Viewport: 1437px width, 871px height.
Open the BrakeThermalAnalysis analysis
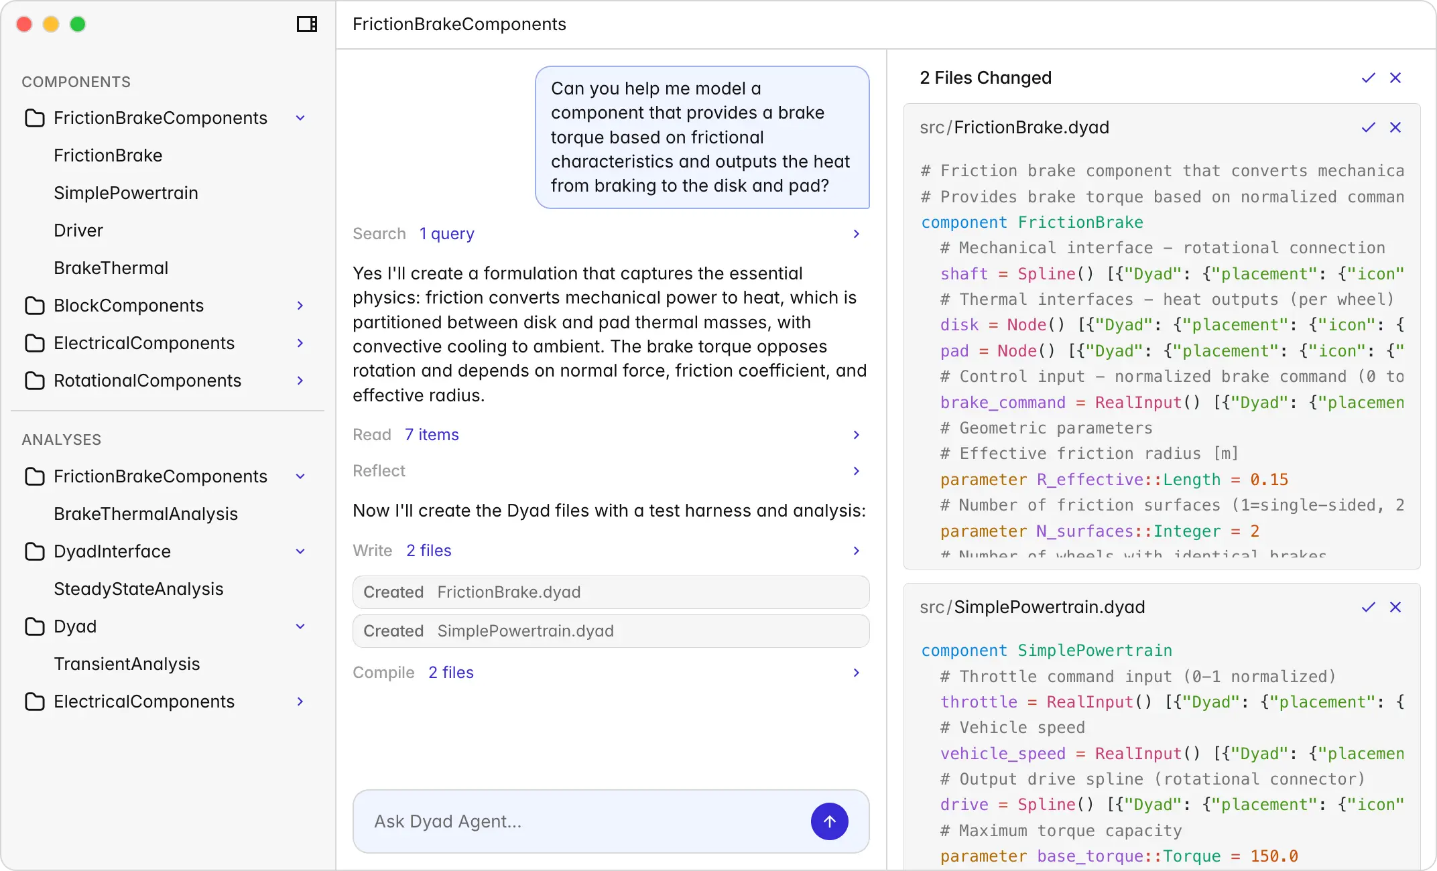145,514
